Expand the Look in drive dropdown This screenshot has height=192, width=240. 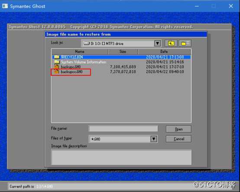(158, 44)
